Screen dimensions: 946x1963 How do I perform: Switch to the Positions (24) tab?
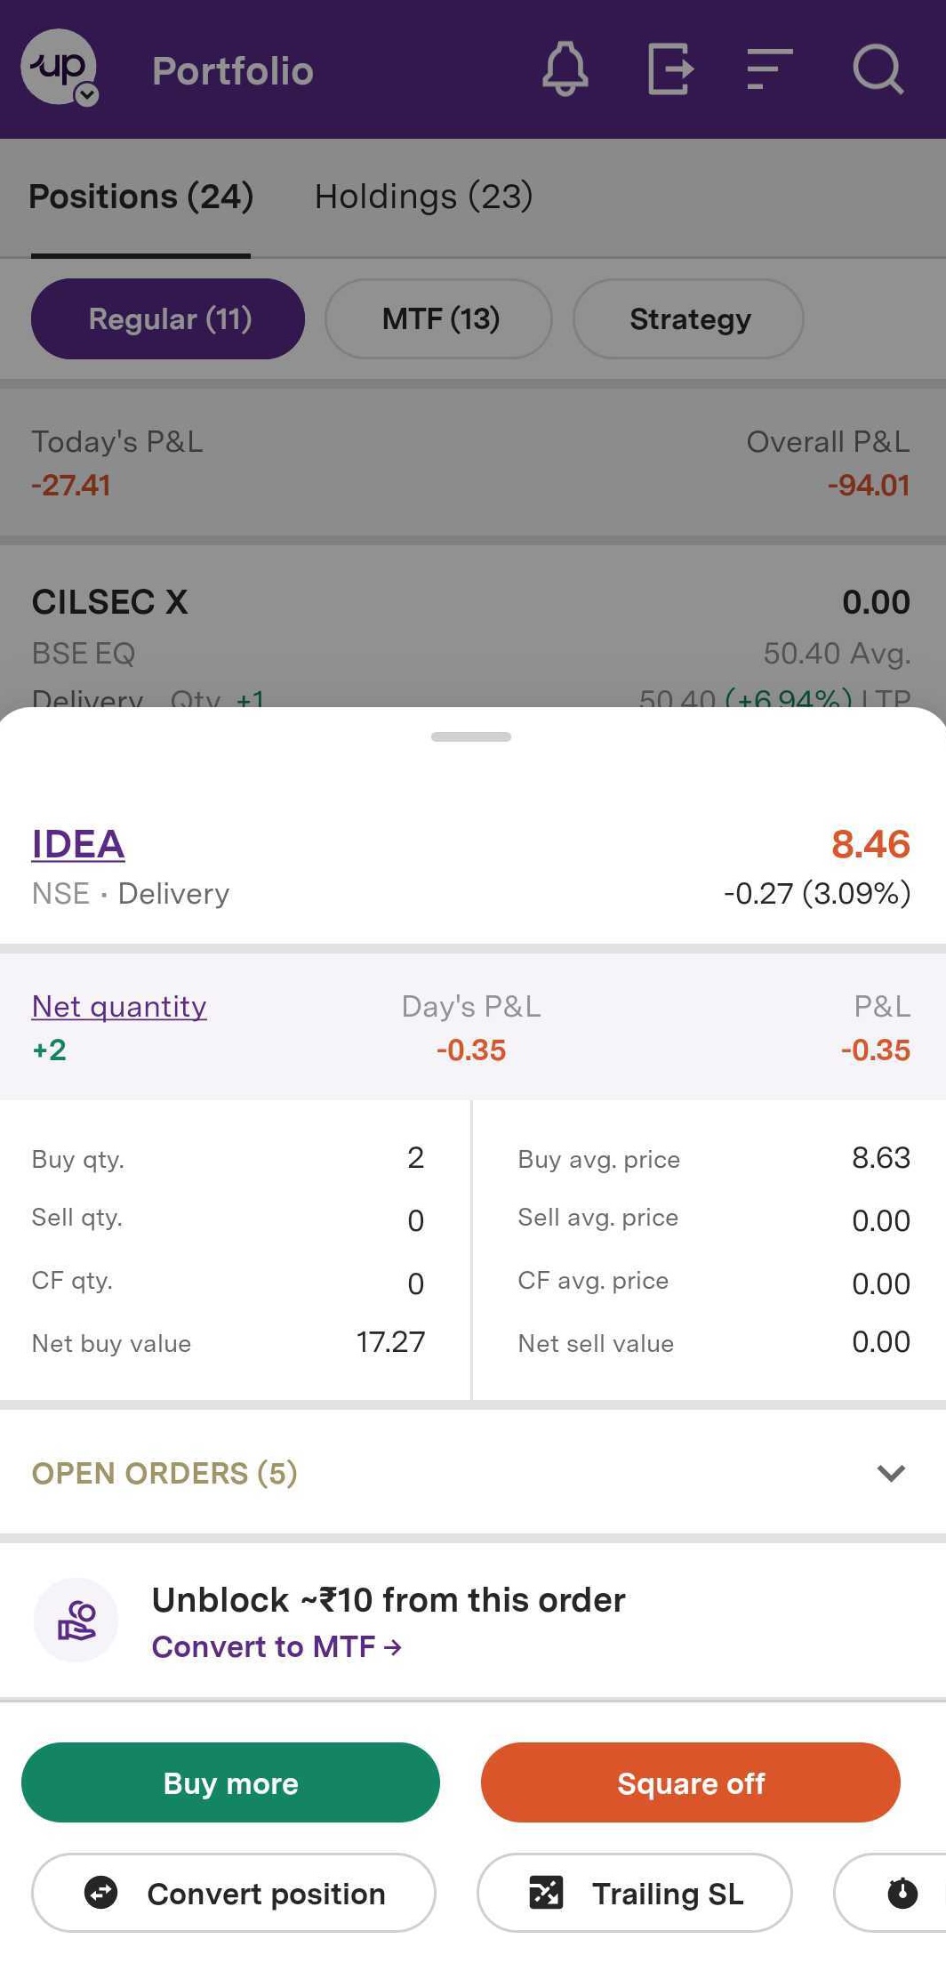pos(140,197)
